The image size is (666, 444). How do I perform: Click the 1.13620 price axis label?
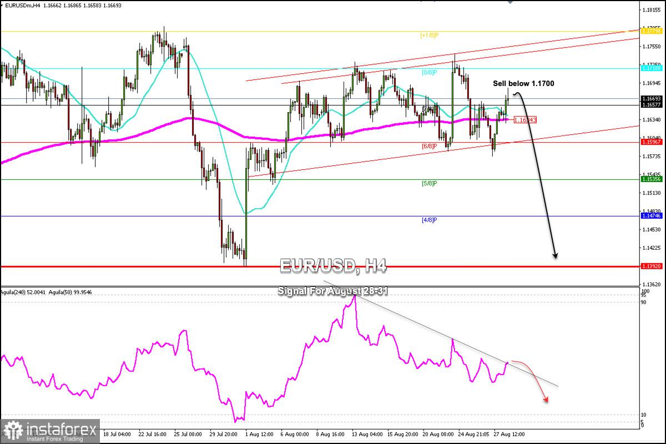652,285
